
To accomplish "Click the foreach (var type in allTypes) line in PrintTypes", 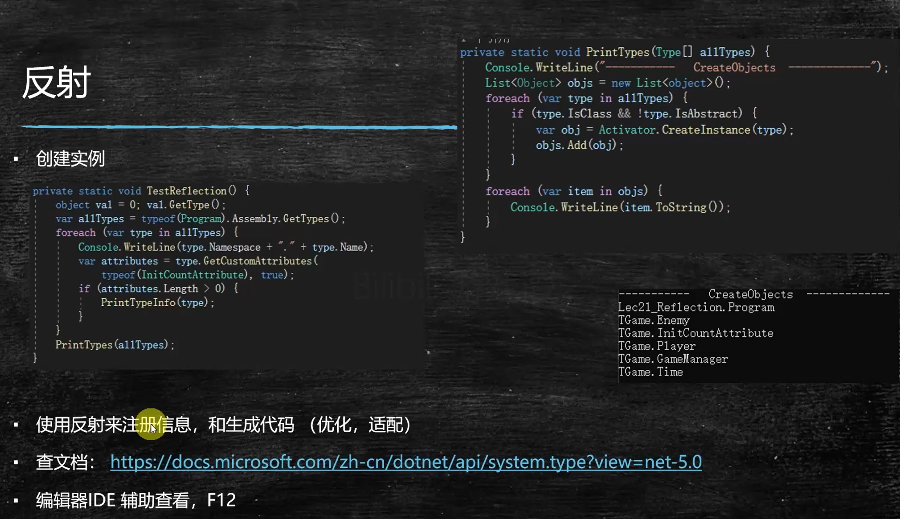I will point(587,98).
